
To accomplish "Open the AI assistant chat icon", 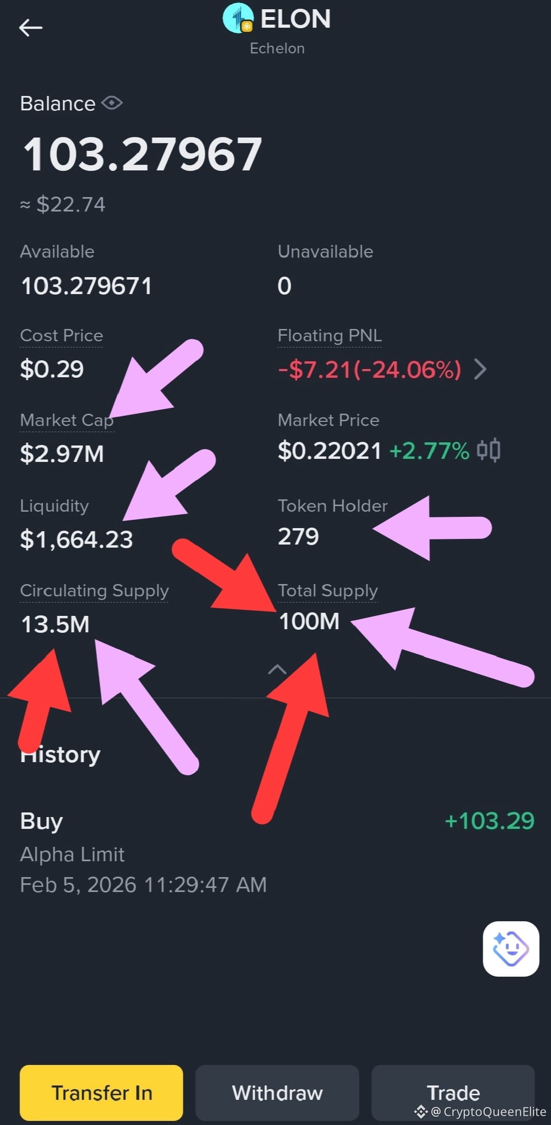I will pyautogui.click(x=511, y=948).
